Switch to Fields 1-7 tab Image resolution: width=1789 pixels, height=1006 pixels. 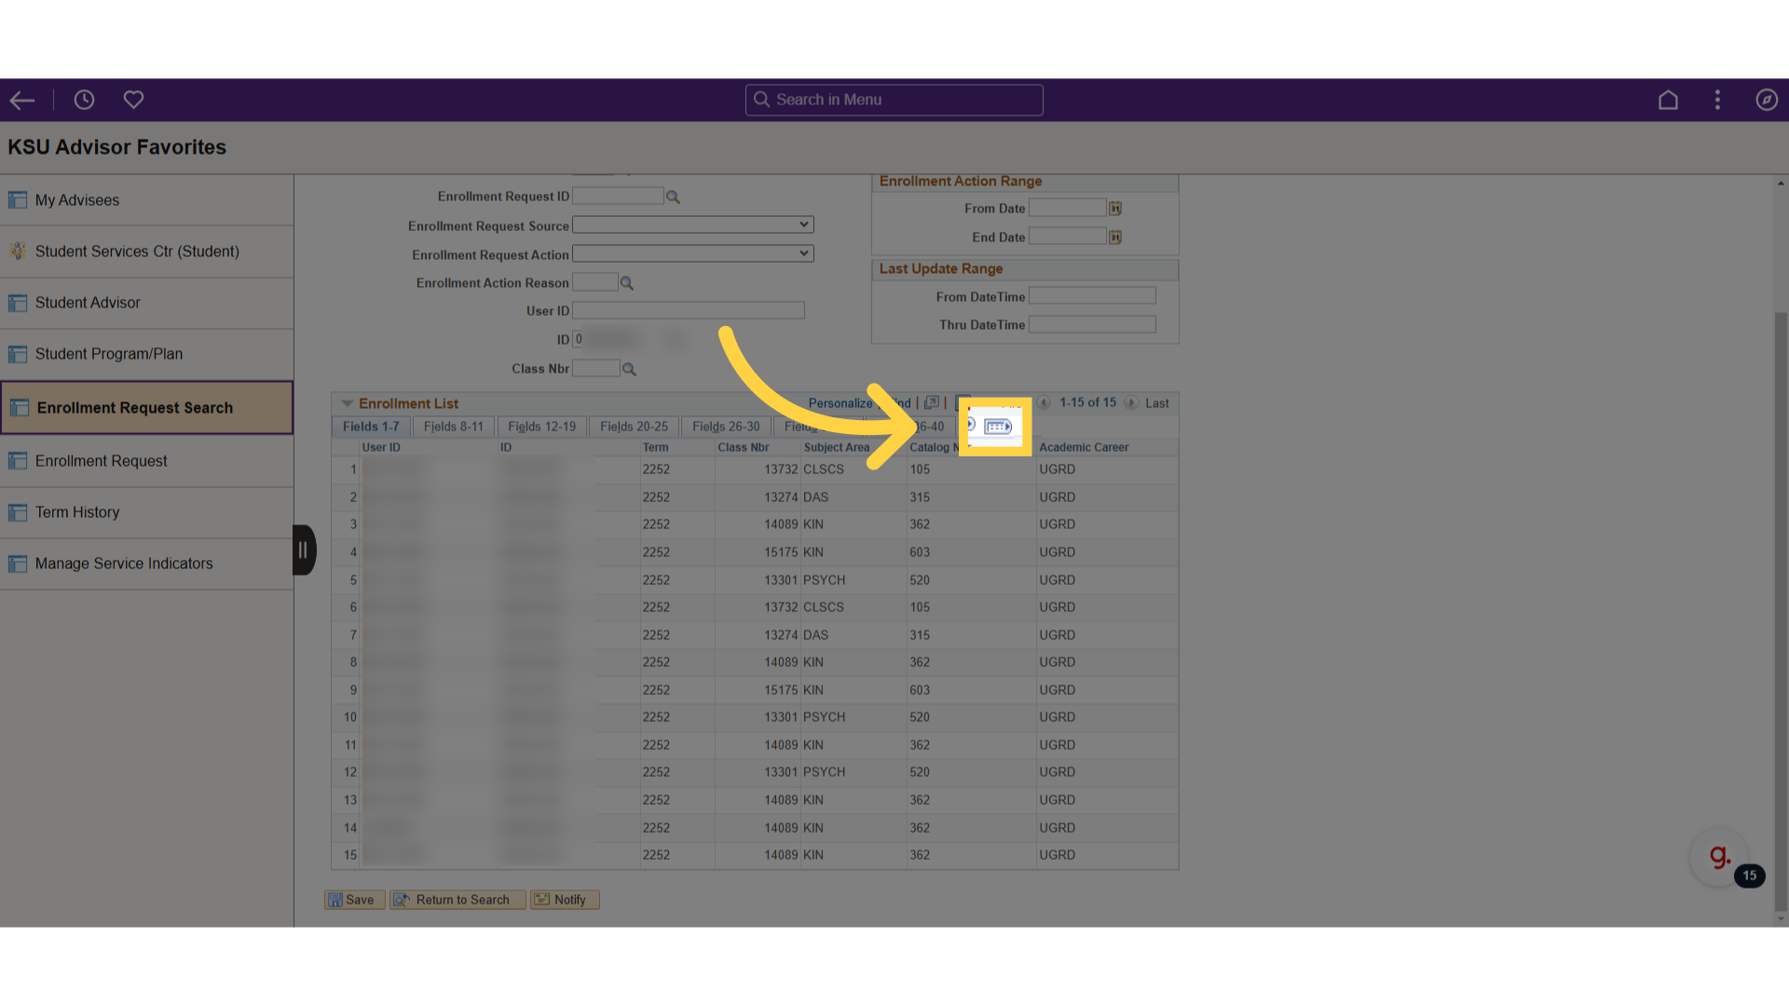click(371, 427)
